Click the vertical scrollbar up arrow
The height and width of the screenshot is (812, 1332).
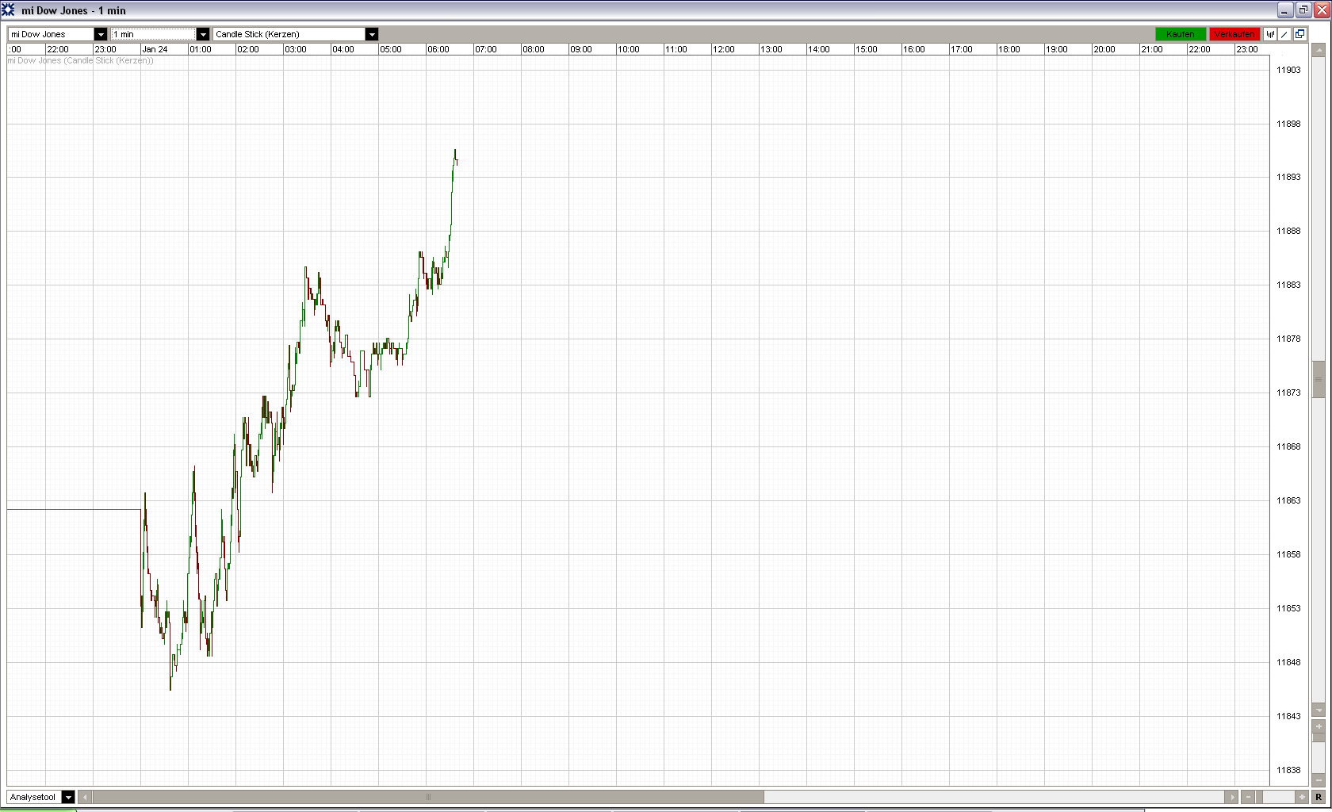tap(1319, 50)
